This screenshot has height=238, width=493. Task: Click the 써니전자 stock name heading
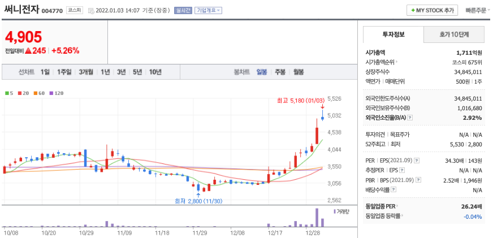pyautogui.click(x=21, y=10)
